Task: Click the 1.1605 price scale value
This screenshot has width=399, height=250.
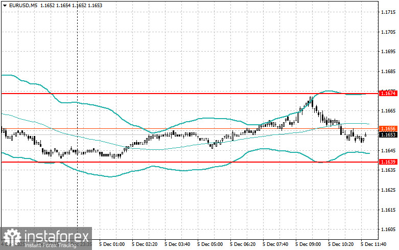Action: pos(388,230)
